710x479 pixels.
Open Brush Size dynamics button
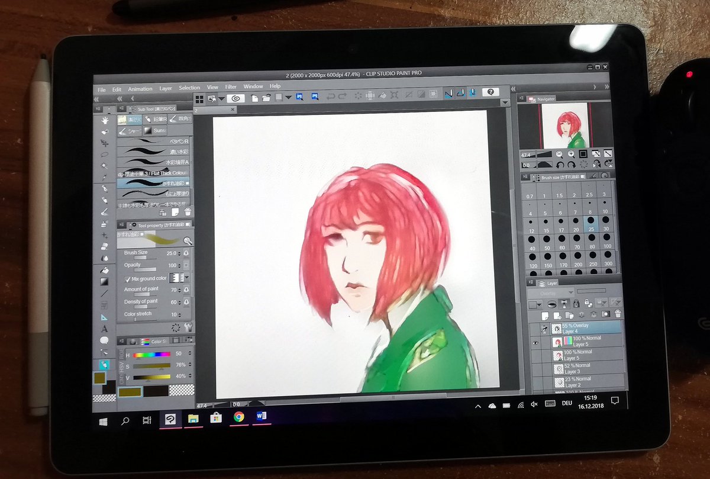(x=187, y=253)
